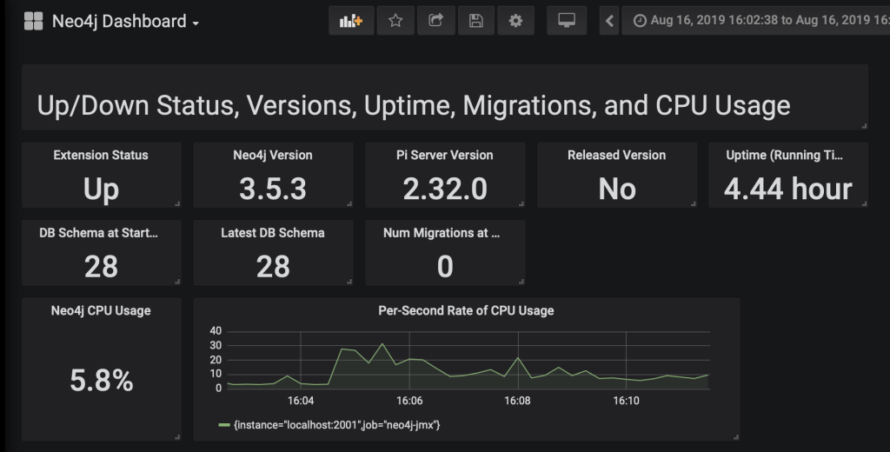Screen dimensions: 890x452
Task: Click the Pi Server Version panel title
Action: [444, 155]
